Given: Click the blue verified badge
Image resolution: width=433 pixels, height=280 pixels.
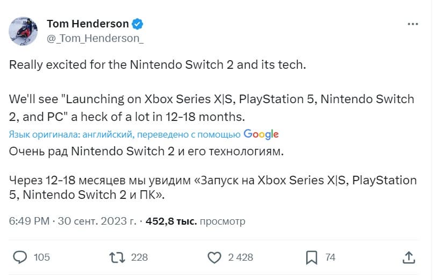Looking at the screenshot, I should click(138, 24).
